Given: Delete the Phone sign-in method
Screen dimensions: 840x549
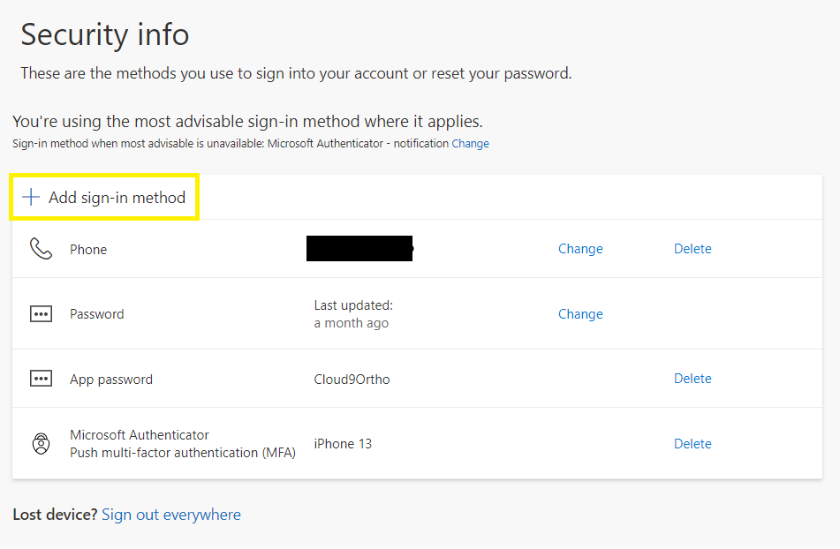Looking at the screenshot, I should pyautogui.click(x=692, y=249).
